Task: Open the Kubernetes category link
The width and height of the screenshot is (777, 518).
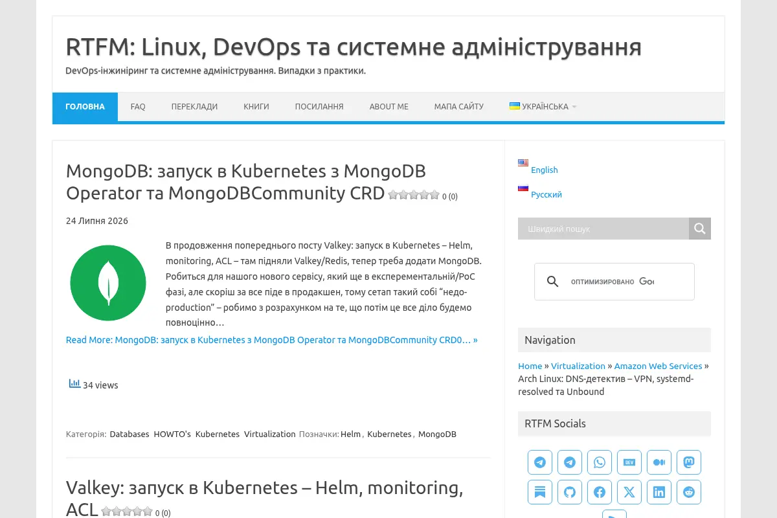Action: [218, 434]
